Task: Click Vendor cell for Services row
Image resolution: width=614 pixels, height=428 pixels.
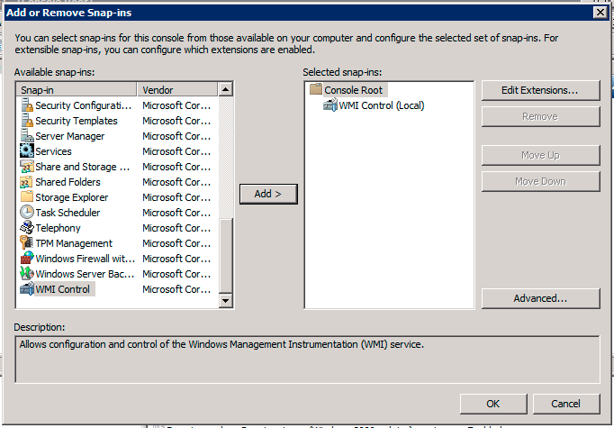Action: 176,151
